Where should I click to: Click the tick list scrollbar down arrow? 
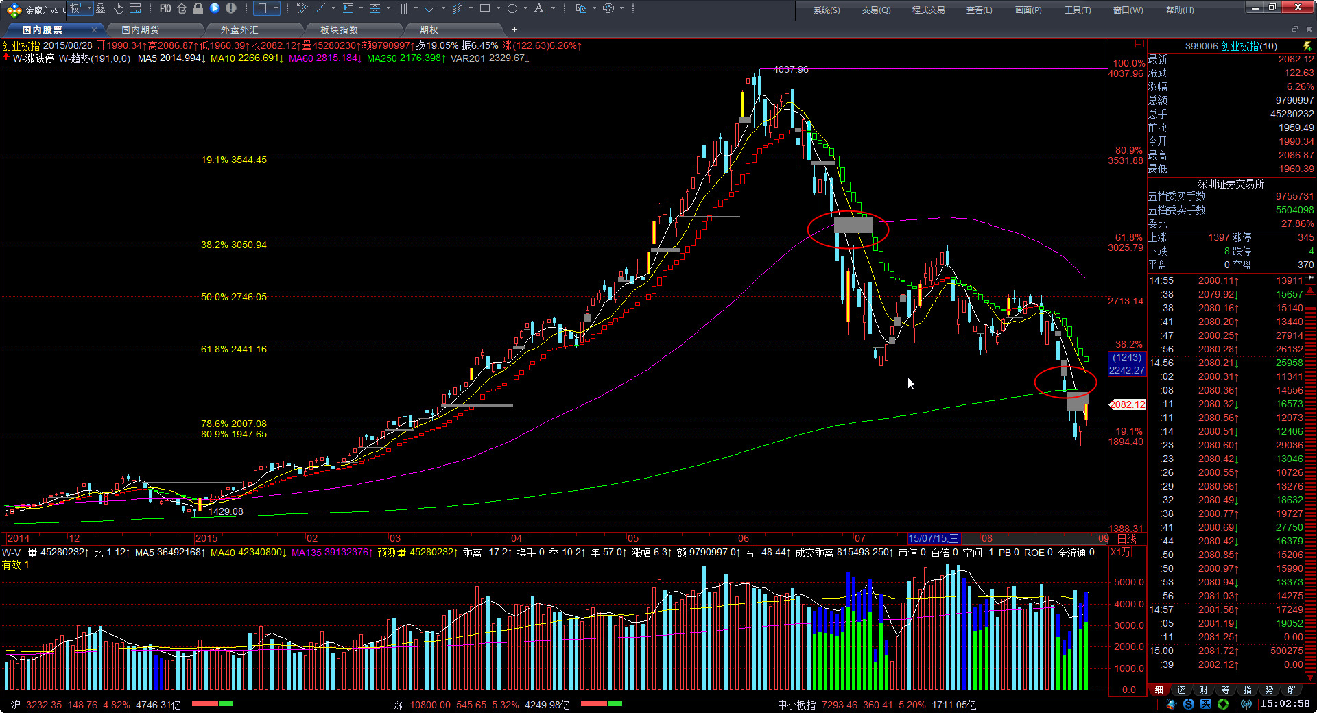click(1311, 677)
